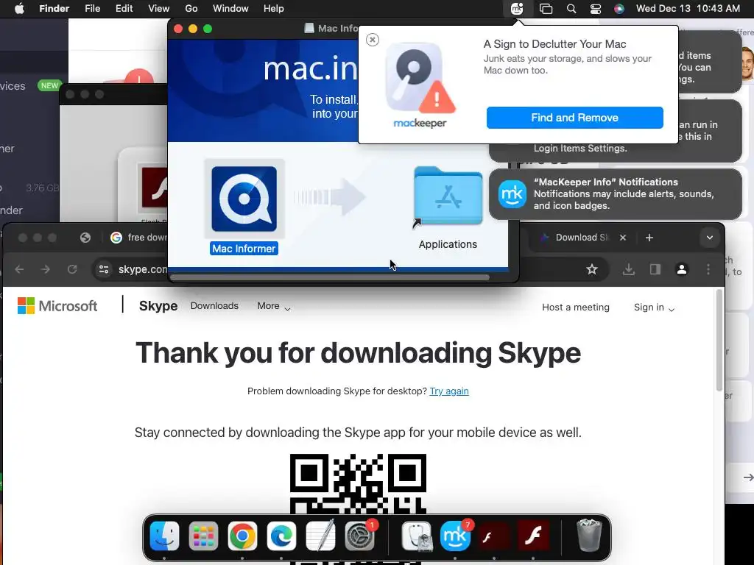
Task: Switch to the 'free down' Google tab
Action: [x=138, y=238]
